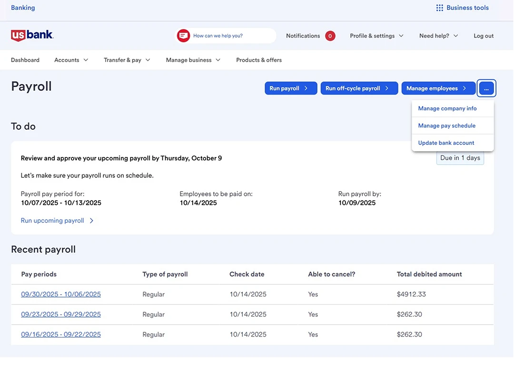Screen dimensions: 514x385
Task: Open the Need help? dropdown
Action: [x=438, y=36]
